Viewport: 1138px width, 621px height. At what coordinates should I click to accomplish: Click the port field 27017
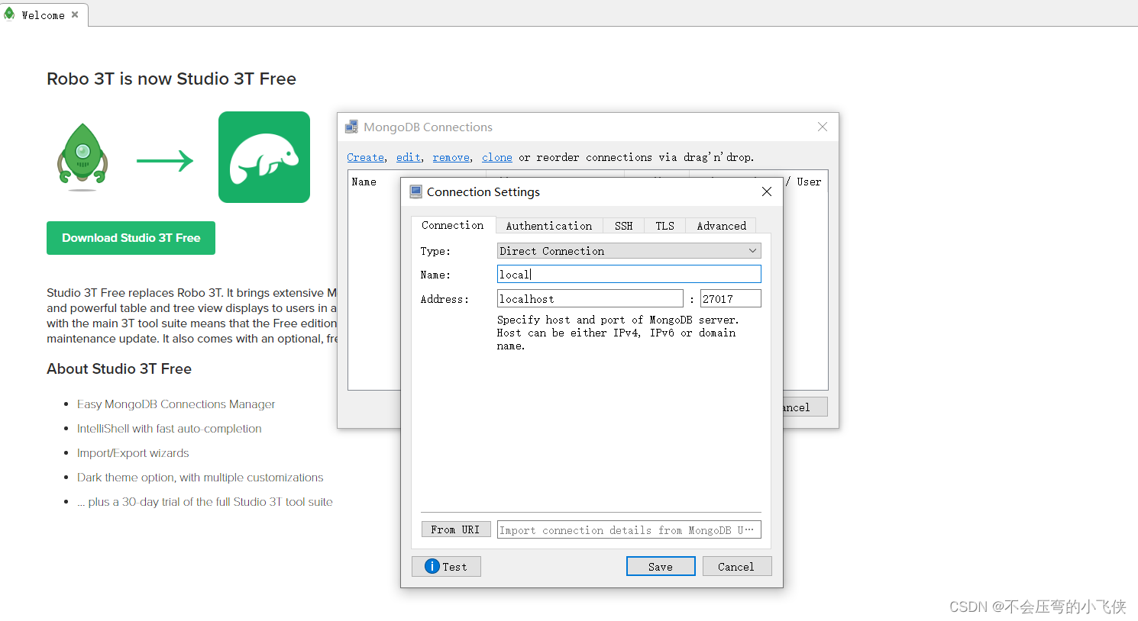[731, 298]
